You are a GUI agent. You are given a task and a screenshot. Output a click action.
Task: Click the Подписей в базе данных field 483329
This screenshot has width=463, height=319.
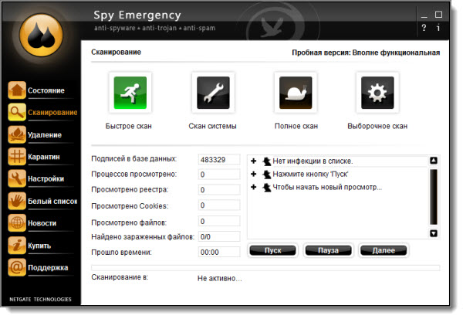[x=219, y=160]
